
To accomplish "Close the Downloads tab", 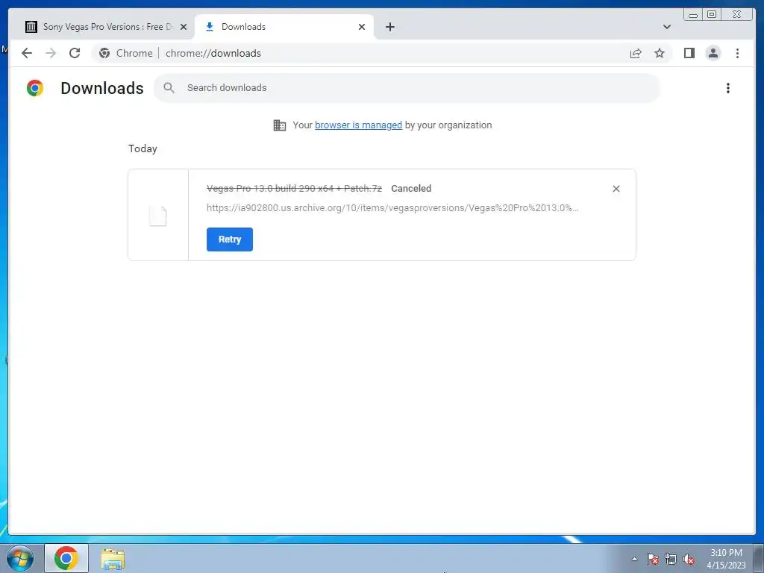I will pyautogui.click(x=362, y=27).
